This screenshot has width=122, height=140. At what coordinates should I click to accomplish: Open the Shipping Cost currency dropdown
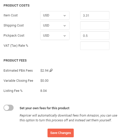coord(55,25)
